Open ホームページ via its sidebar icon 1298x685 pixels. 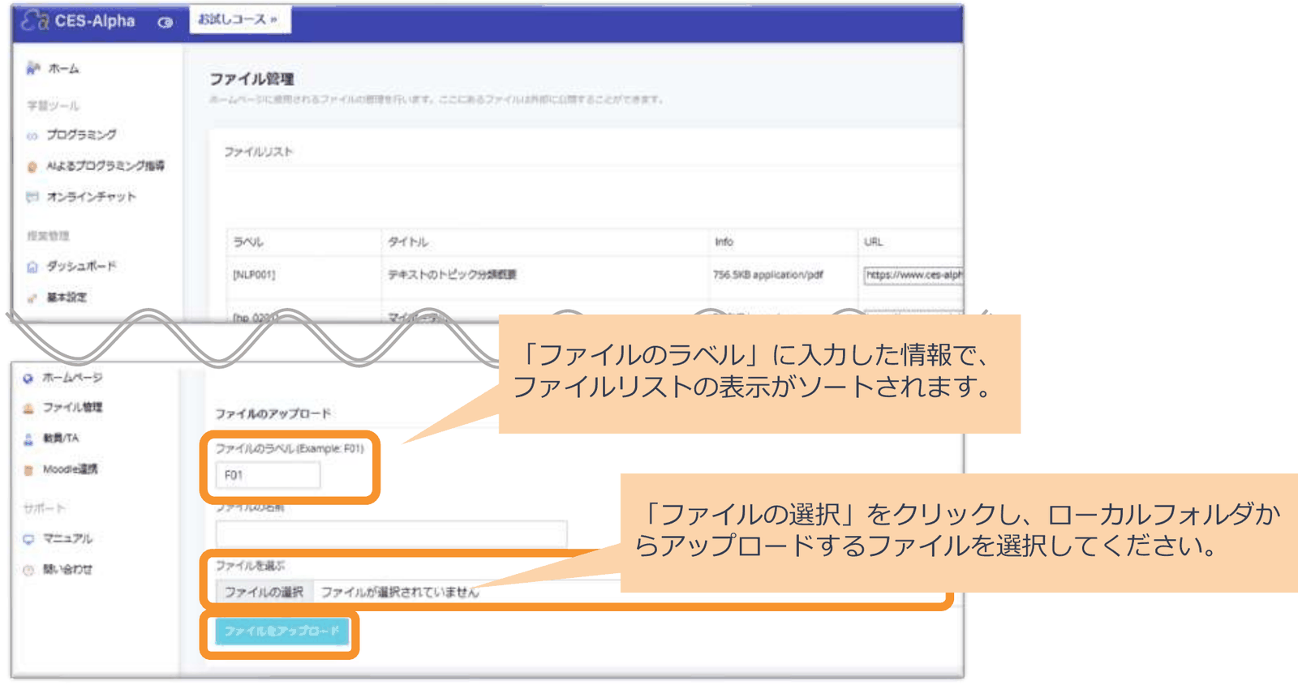pyautogui.click(x=28, y=378)
